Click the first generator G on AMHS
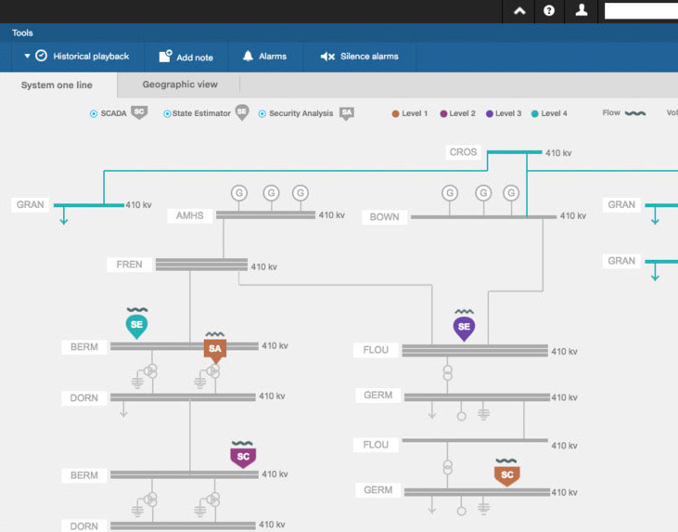 pos(239,192)
